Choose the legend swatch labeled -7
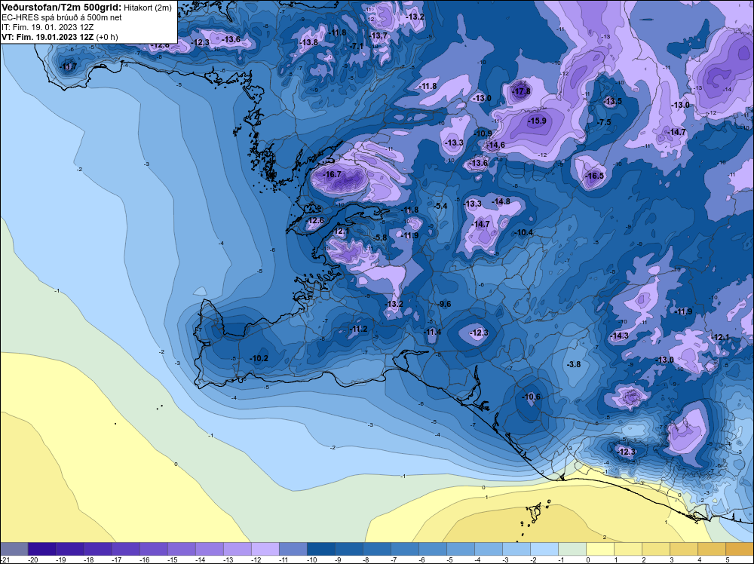 click(x=404, y=549)
